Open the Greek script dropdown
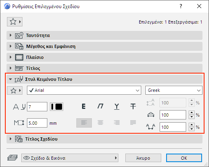The height and width of the screenshot is (167, 209). point(174,90)
